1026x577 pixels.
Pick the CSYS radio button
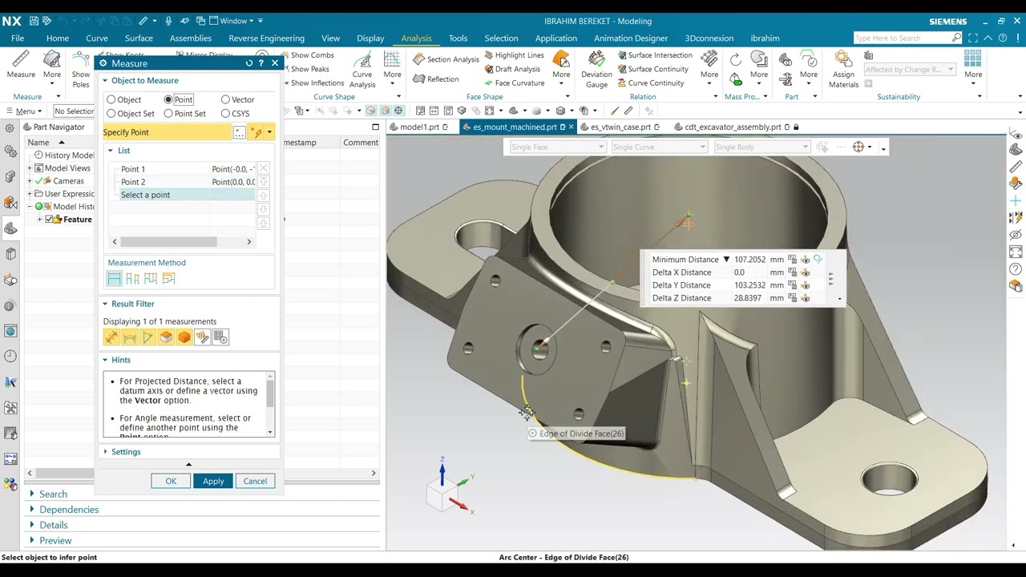pyautogui.click(x=225, y=114)
